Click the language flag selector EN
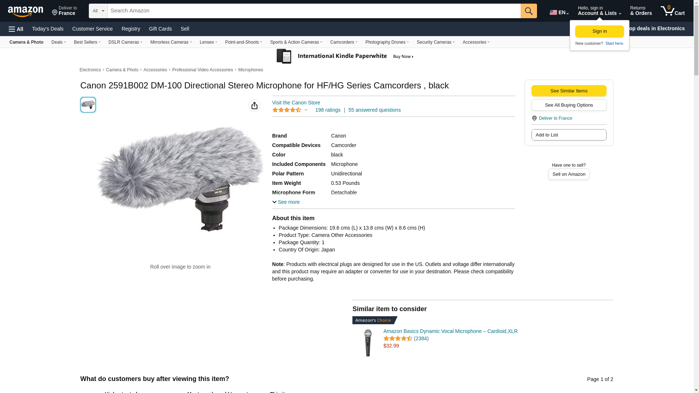The image size is (699, 393). point(559,12)
